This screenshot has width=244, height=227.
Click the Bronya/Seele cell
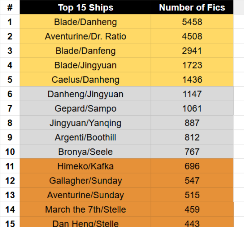pos(85,152)
